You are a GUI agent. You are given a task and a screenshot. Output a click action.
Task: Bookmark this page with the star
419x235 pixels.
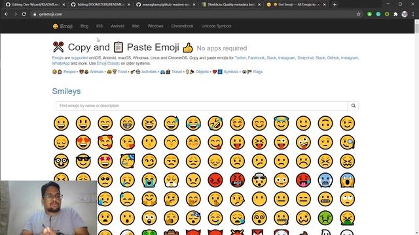[359, 14]
